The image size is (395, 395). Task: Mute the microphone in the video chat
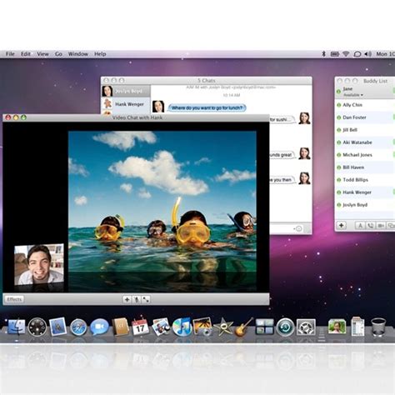pyautogui.click(x=137, y=299)
